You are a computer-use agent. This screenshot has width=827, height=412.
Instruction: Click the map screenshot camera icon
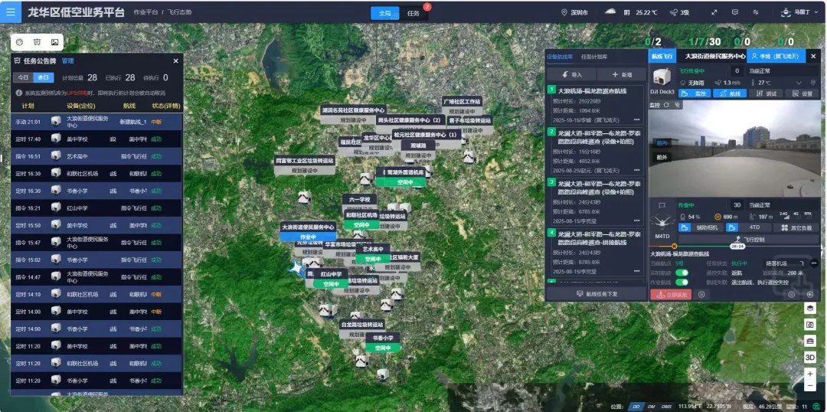(x=809, y=325)
